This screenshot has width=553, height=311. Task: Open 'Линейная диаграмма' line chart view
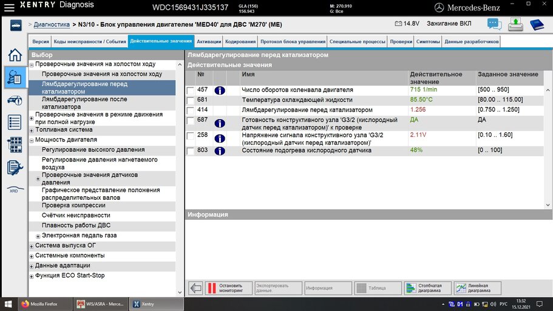click(478, 288)
